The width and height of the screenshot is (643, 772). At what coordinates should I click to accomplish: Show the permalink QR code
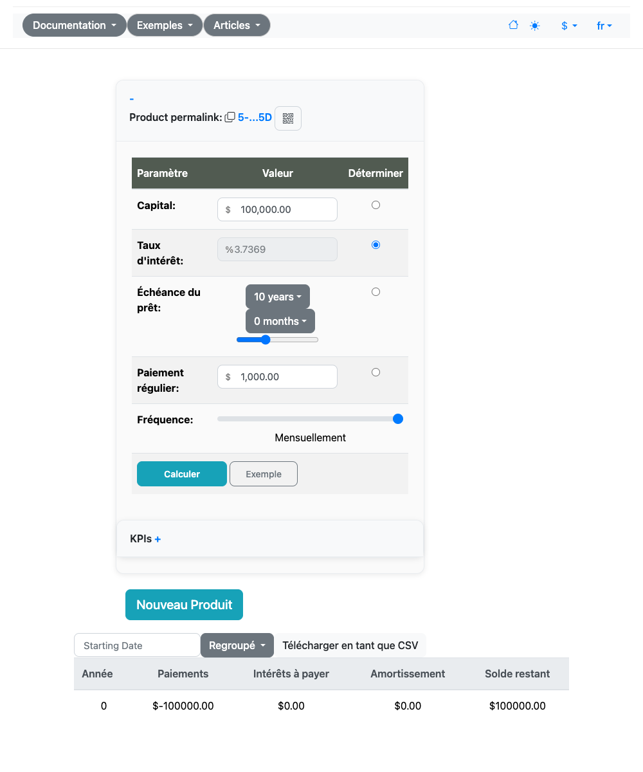pos(288,118)
